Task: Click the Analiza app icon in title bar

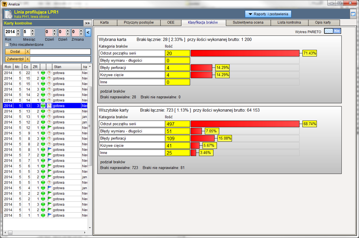Action: pos(4,4)
